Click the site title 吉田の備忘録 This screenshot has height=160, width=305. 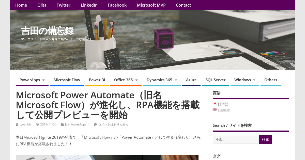click(x=47, y=31)
